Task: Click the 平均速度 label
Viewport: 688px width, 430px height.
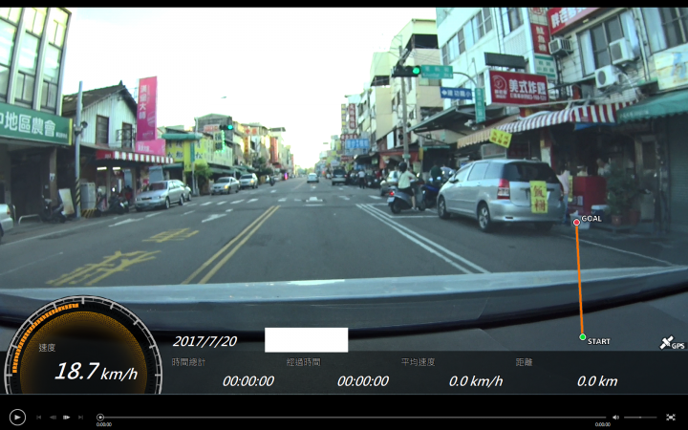Action: tap(419, 362)
